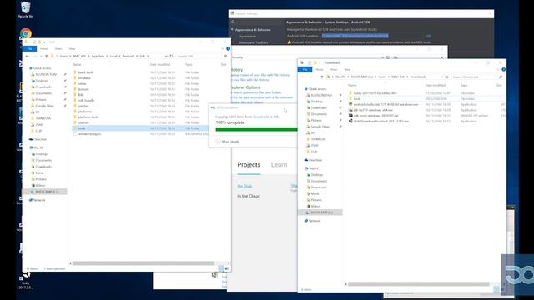The width and height of the screenshot is (534, 300).
Task: Click the build-tools folder icon in Sdk
Action: [x=75, y=72]
